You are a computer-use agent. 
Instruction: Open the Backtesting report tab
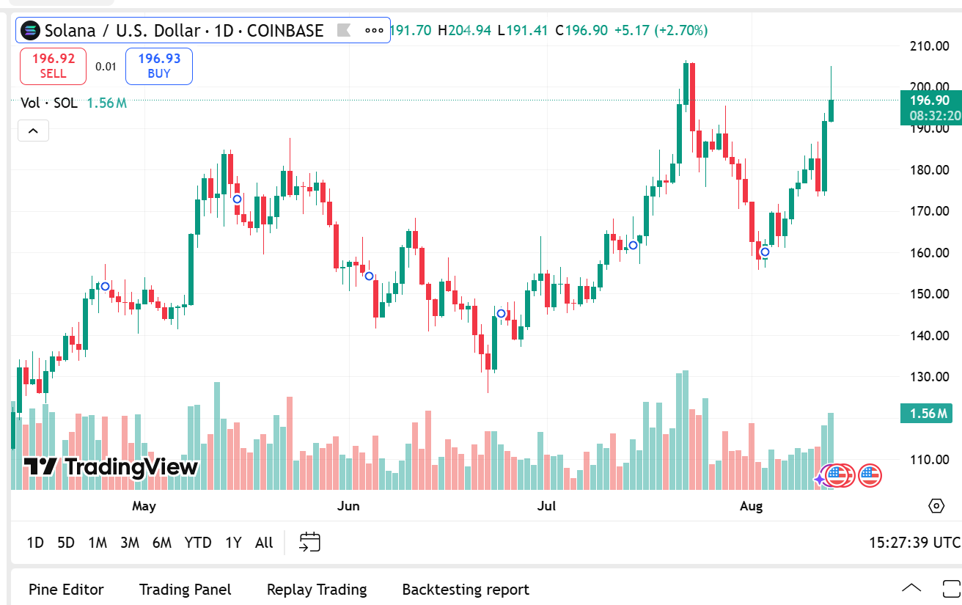point(466,590)
